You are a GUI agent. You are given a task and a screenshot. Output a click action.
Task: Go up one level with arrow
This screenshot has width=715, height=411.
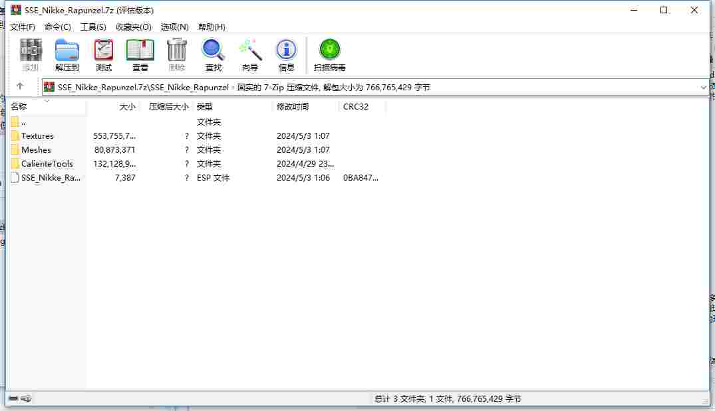[19, 86]
